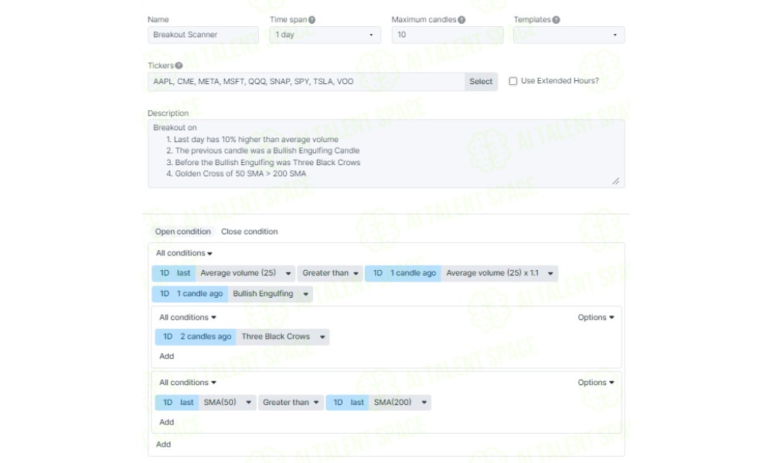Open the Templates dropdown

point(569,35)
